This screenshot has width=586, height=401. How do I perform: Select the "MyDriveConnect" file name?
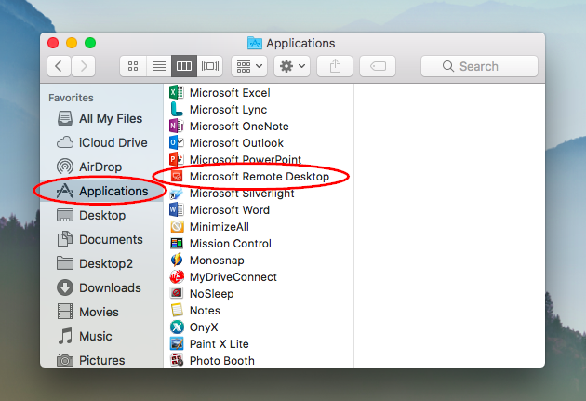point(233,277)
